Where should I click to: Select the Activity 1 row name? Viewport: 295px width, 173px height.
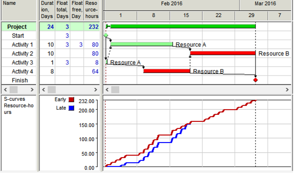[x=22, y=45]
